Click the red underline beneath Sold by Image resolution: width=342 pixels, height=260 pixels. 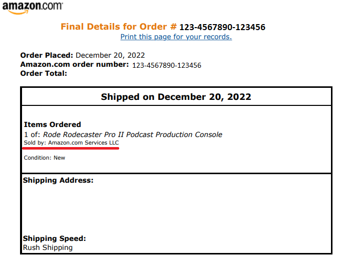point(71,148)
